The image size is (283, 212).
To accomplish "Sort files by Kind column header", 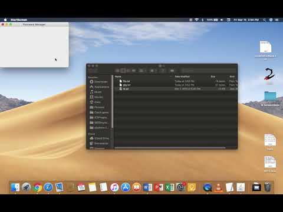I will [232, 77].
